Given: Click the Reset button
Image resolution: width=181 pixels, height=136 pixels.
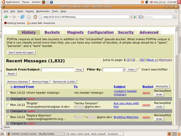Looking at the screenshot, I should [x=11, y=74].
